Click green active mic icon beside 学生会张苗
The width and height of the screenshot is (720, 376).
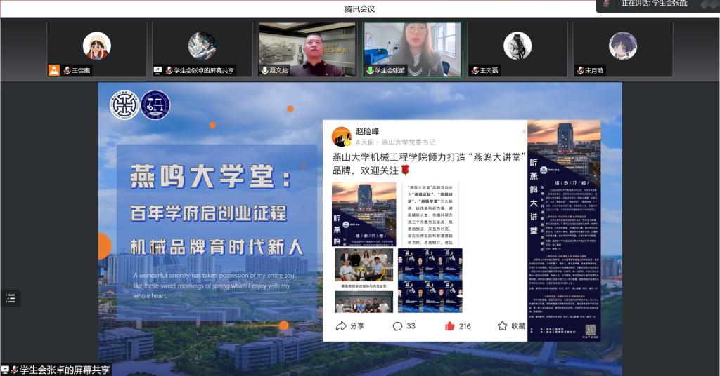pyautogui.click(x=370, y=71)
